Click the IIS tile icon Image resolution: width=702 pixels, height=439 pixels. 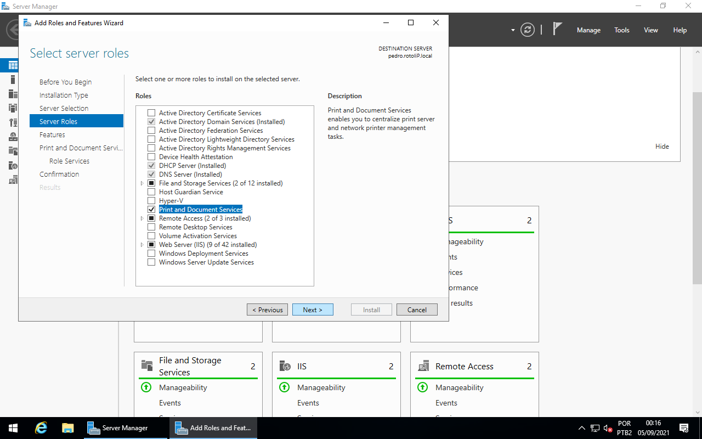point(285,366)
